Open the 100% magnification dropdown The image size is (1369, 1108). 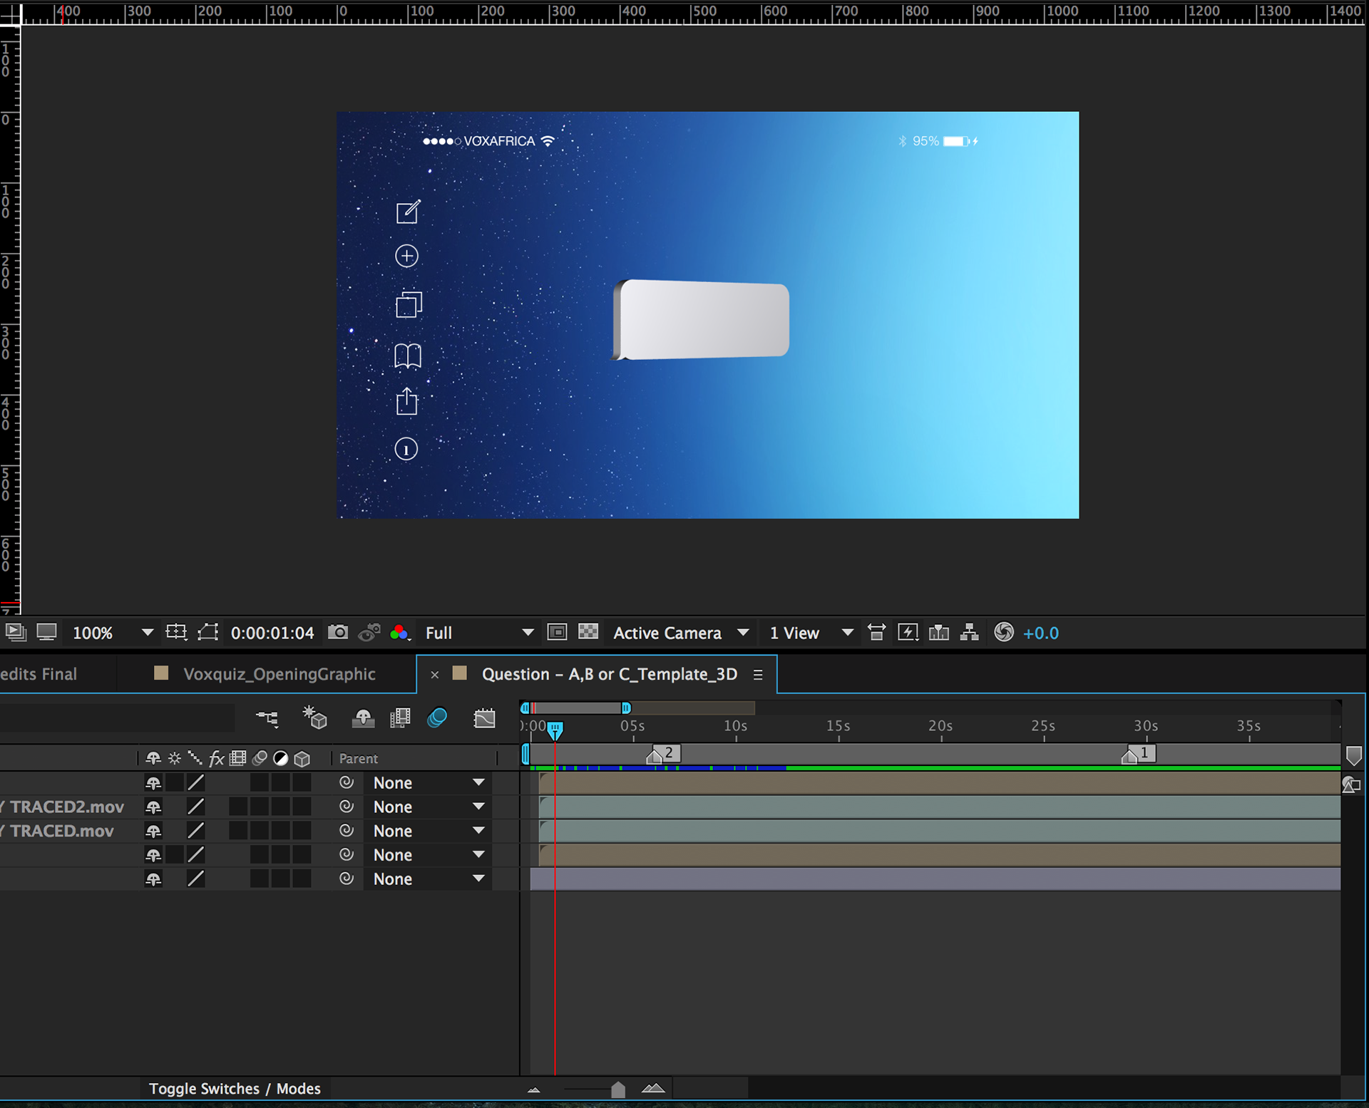(148, 633)
